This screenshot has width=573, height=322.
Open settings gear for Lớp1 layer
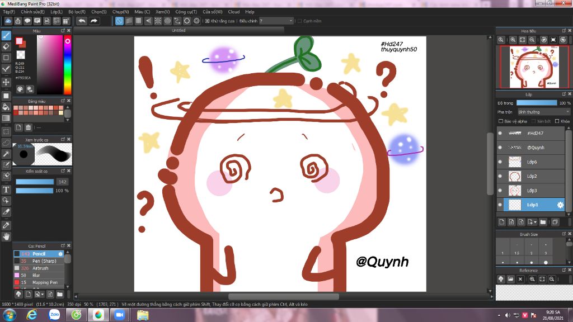pos(560,205)
